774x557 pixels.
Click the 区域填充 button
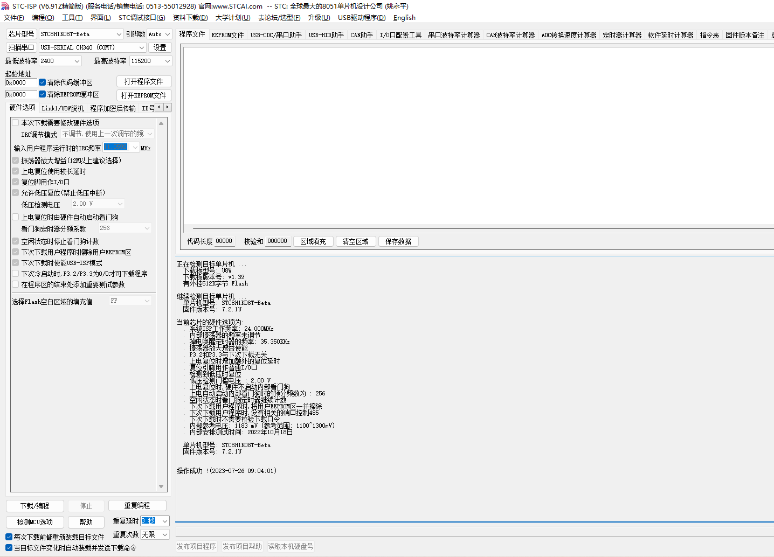click(x=313, y=241)
